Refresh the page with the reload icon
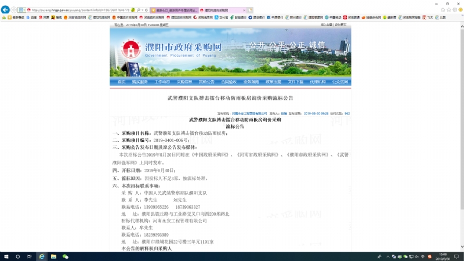Screen dimensions: 464x261 click(x=146, y=10)
